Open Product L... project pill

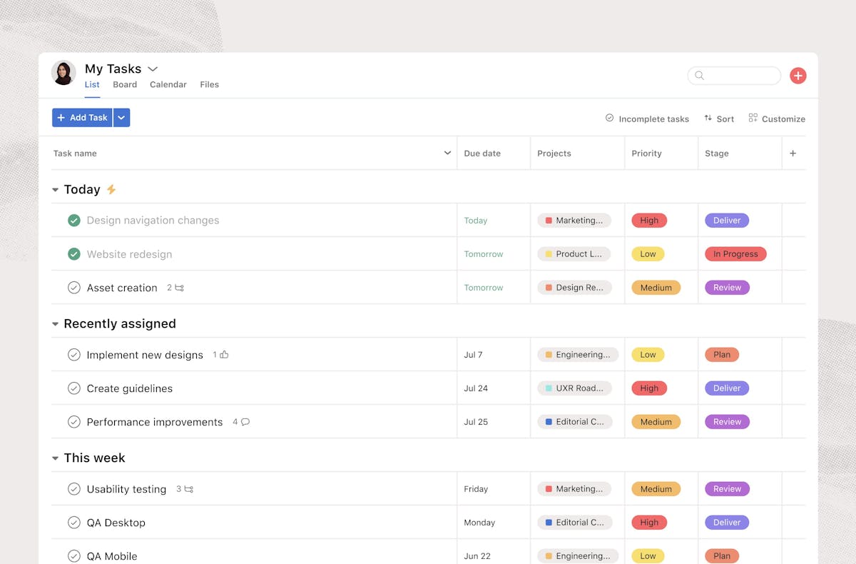574,254
